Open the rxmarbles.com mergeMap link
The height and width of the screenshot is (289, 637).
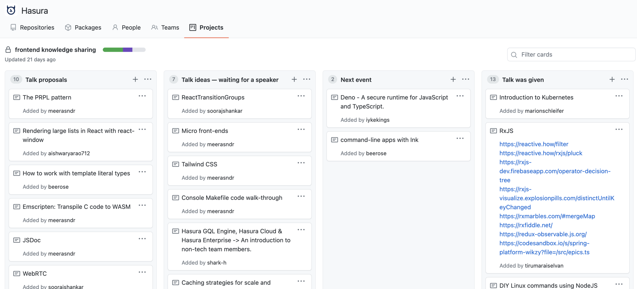(547, 216)
